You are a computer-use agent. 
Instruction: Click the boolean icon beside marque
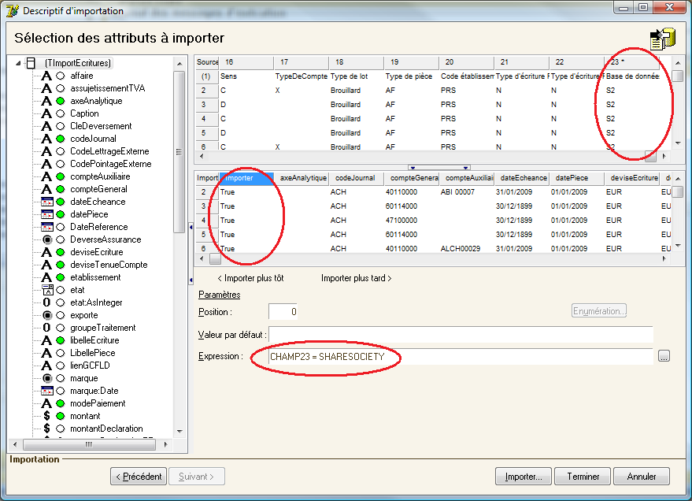tap(46, 378)
